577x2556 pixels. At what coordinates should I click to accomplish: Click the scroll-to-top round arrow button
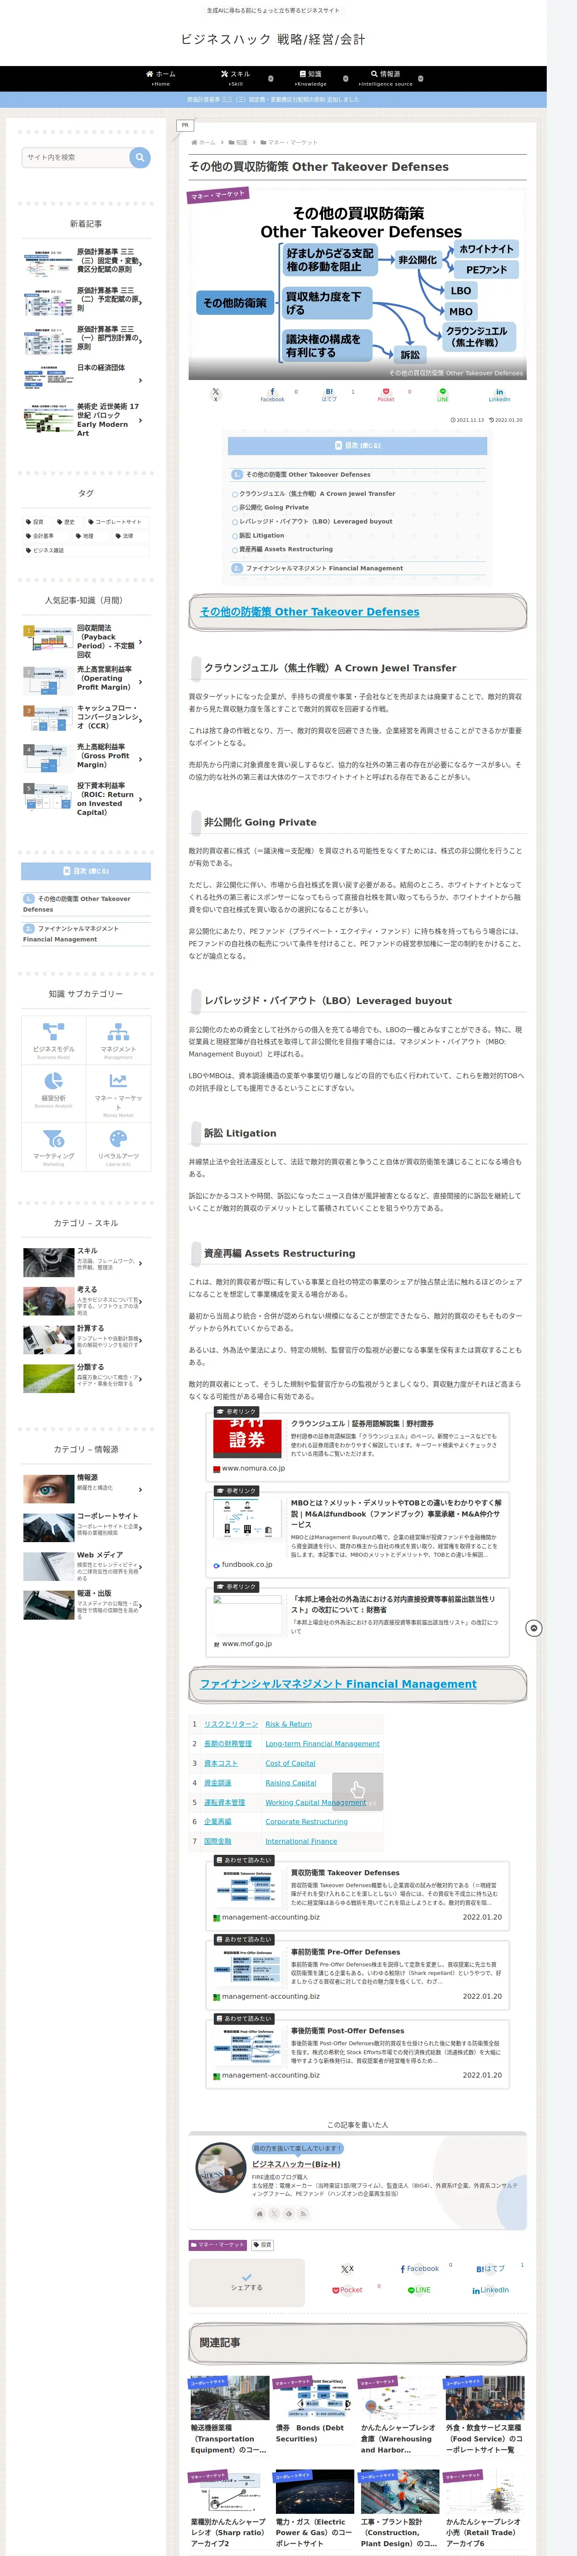tap(534, 1628)
